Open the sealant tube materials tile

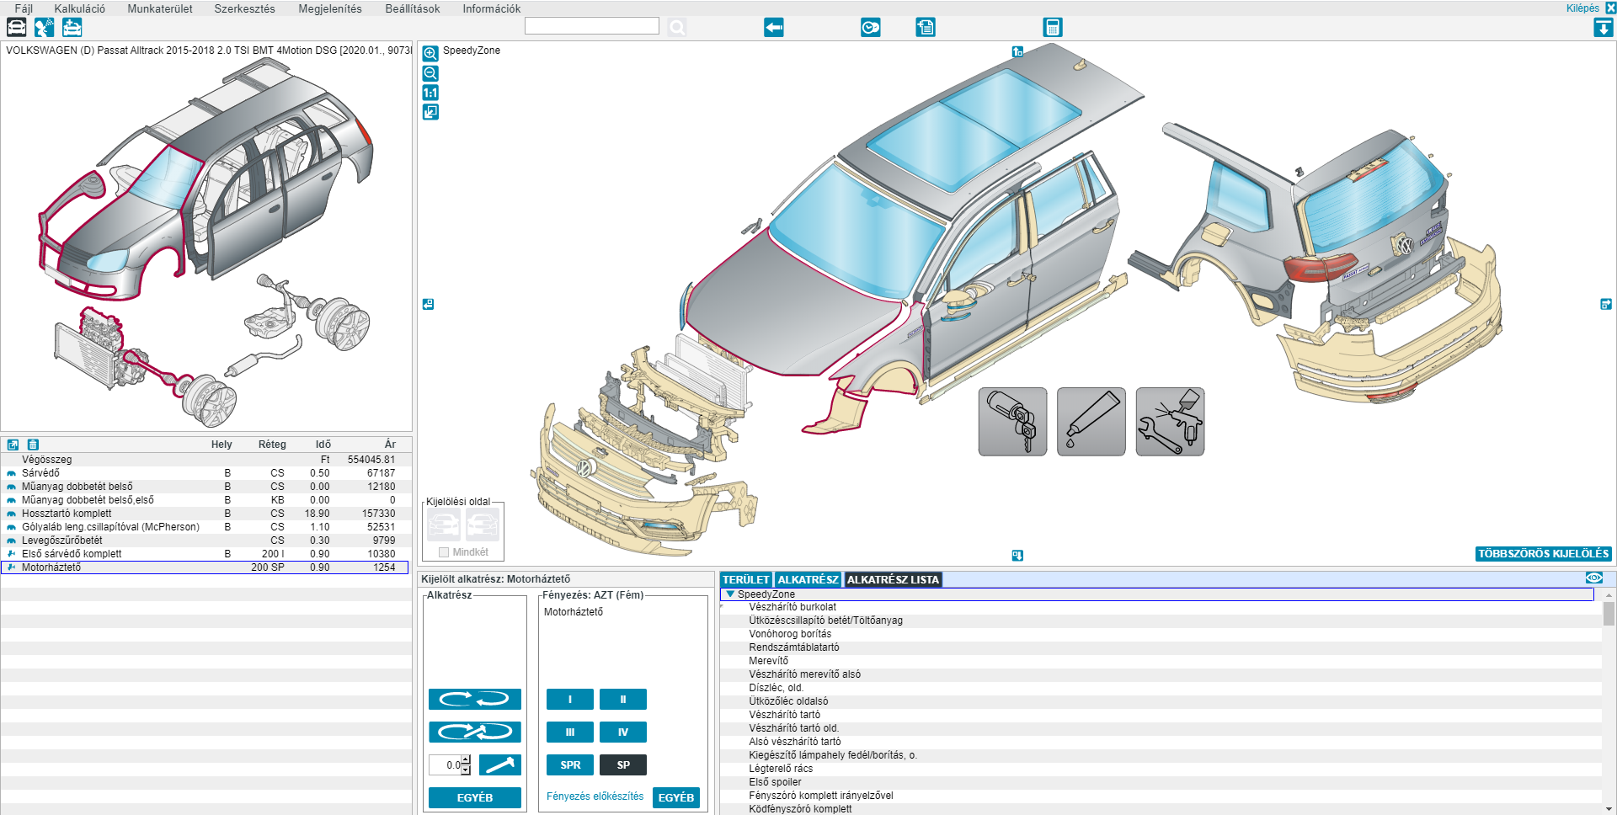click(1091, 422)
